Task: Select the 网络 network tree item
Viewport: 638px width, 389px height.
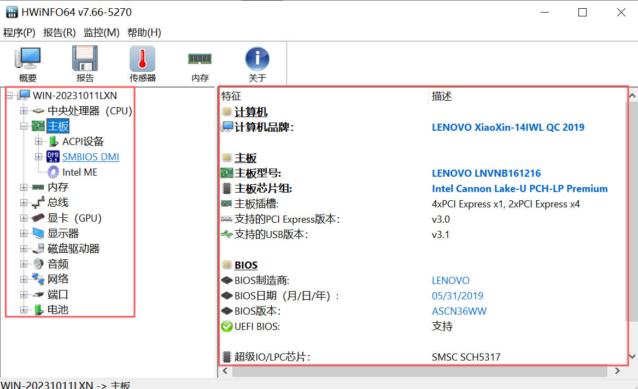Action: coord(57,279)
